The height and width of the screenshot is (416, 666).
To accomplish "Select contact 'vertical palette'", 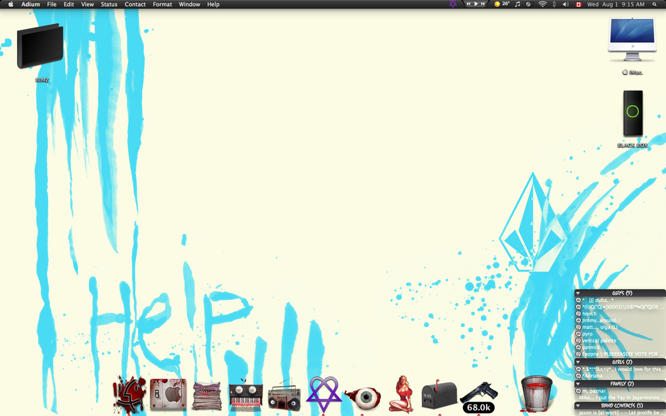I will tap(620, 341).
